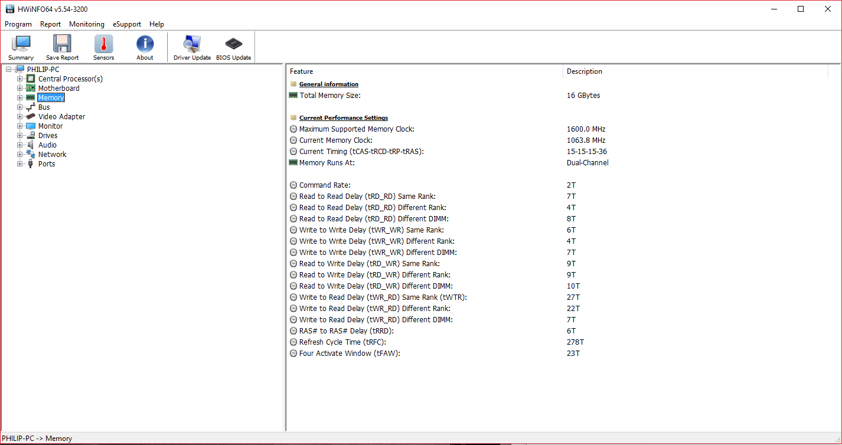
Task: Click the About info icon
Action: point(145,44)
